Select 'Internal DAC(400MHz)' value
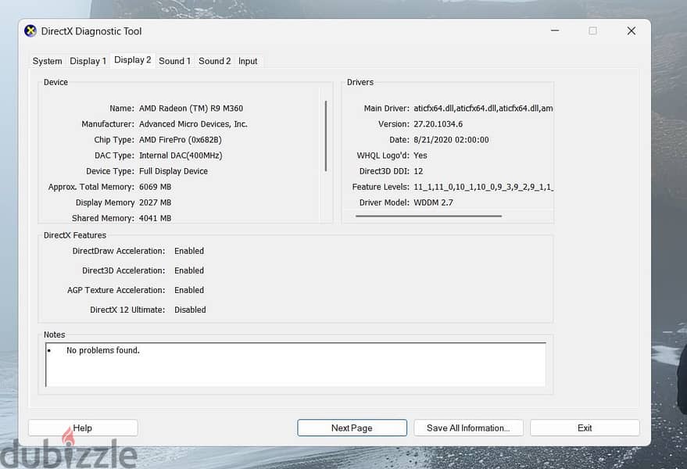This screenshot has width=687, height=469. 181,156
